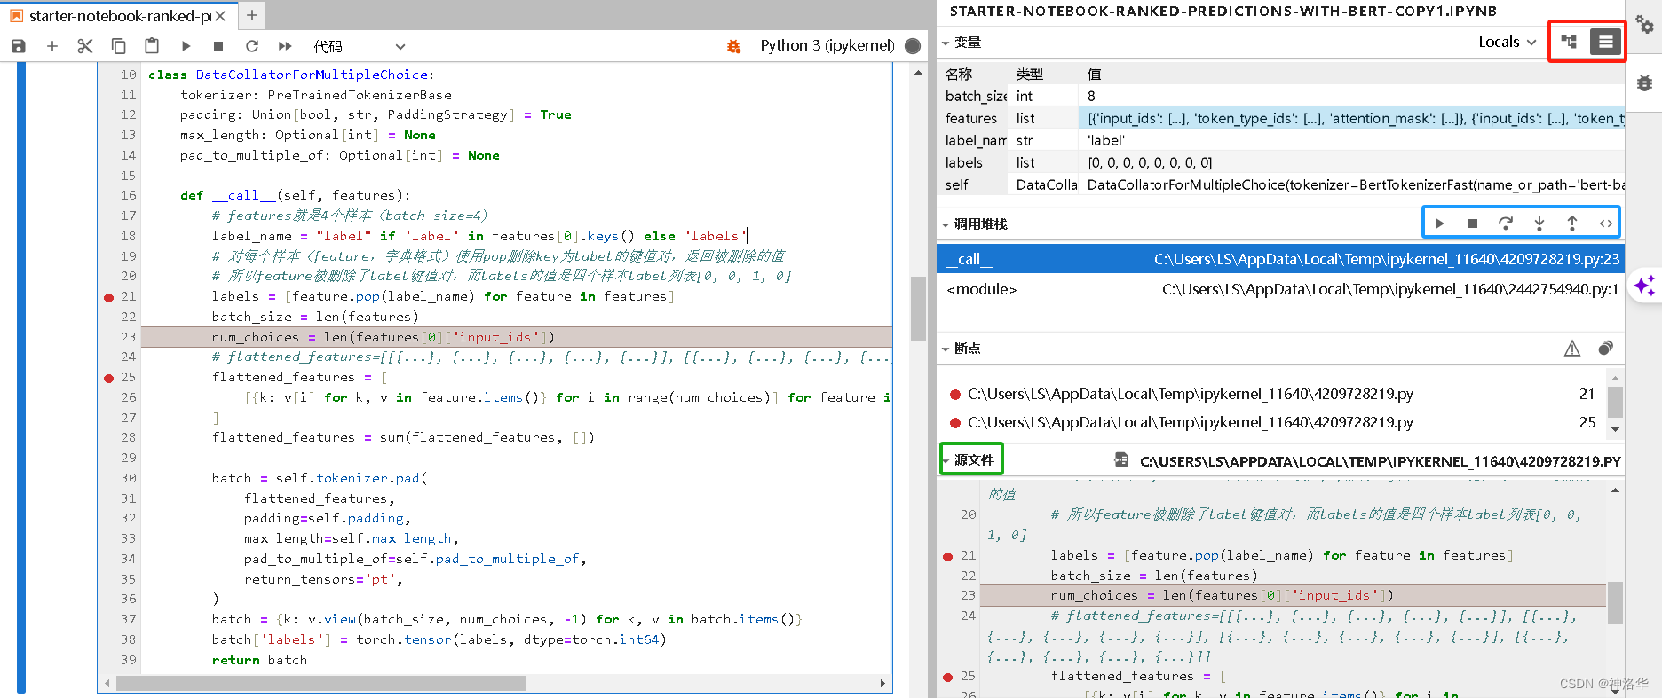
Task: Select the __call__ stack frame
Action: [1280, 259]
